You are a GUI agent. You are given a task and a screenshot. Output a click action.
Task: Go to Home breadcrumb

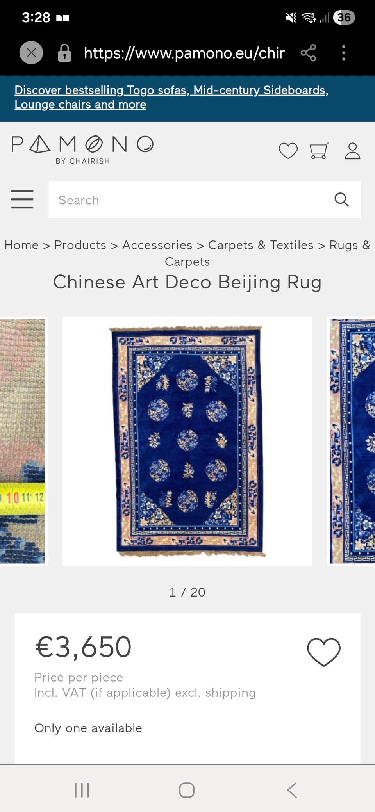click(21, 245)
